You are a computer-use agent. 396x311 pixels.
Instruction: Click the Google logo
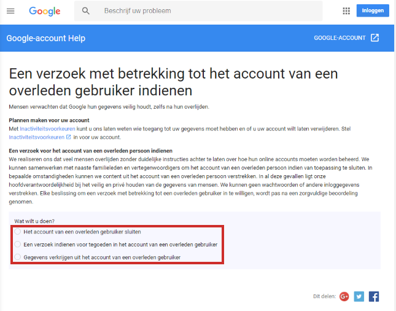tap(45, 11)
